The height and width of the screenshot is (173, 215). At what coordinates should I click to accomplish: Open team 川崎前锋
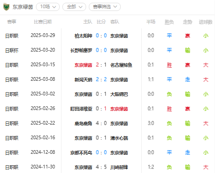pyautogui.click(x=119, y=167)
